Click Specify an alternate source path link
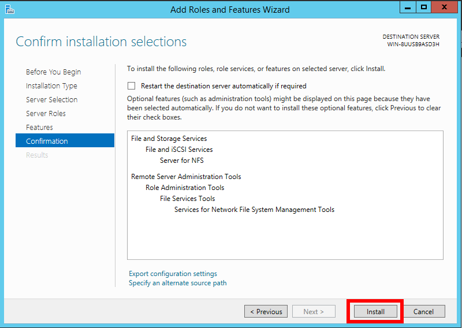This screenshot has width=462, height=328. (177, 283)
